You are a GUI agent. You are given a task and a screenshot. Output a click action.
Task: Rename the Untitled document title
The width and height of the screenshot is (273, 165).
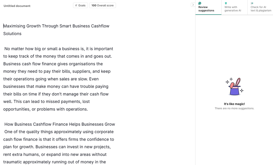click(x=17, y=6)
